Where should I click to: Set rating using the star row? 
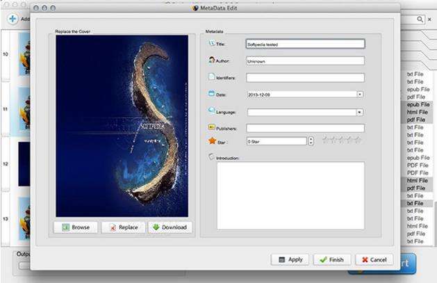(342, 140)
